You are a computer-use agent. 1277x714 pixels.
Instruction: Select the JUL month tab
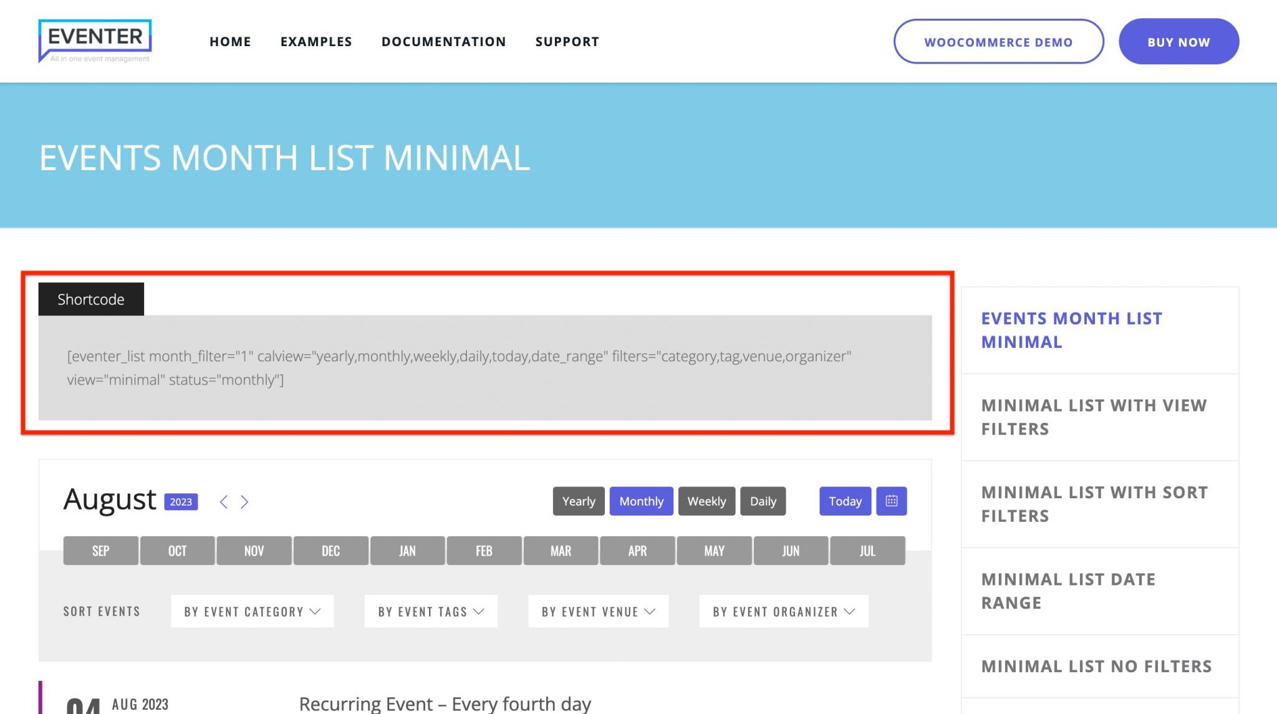pyautogui.click(x=867, y=551)
